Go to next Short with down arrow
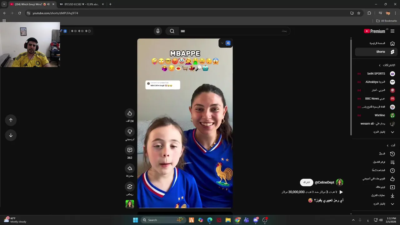The width and height of the screenshot is (400, 225). pos(11,135)
